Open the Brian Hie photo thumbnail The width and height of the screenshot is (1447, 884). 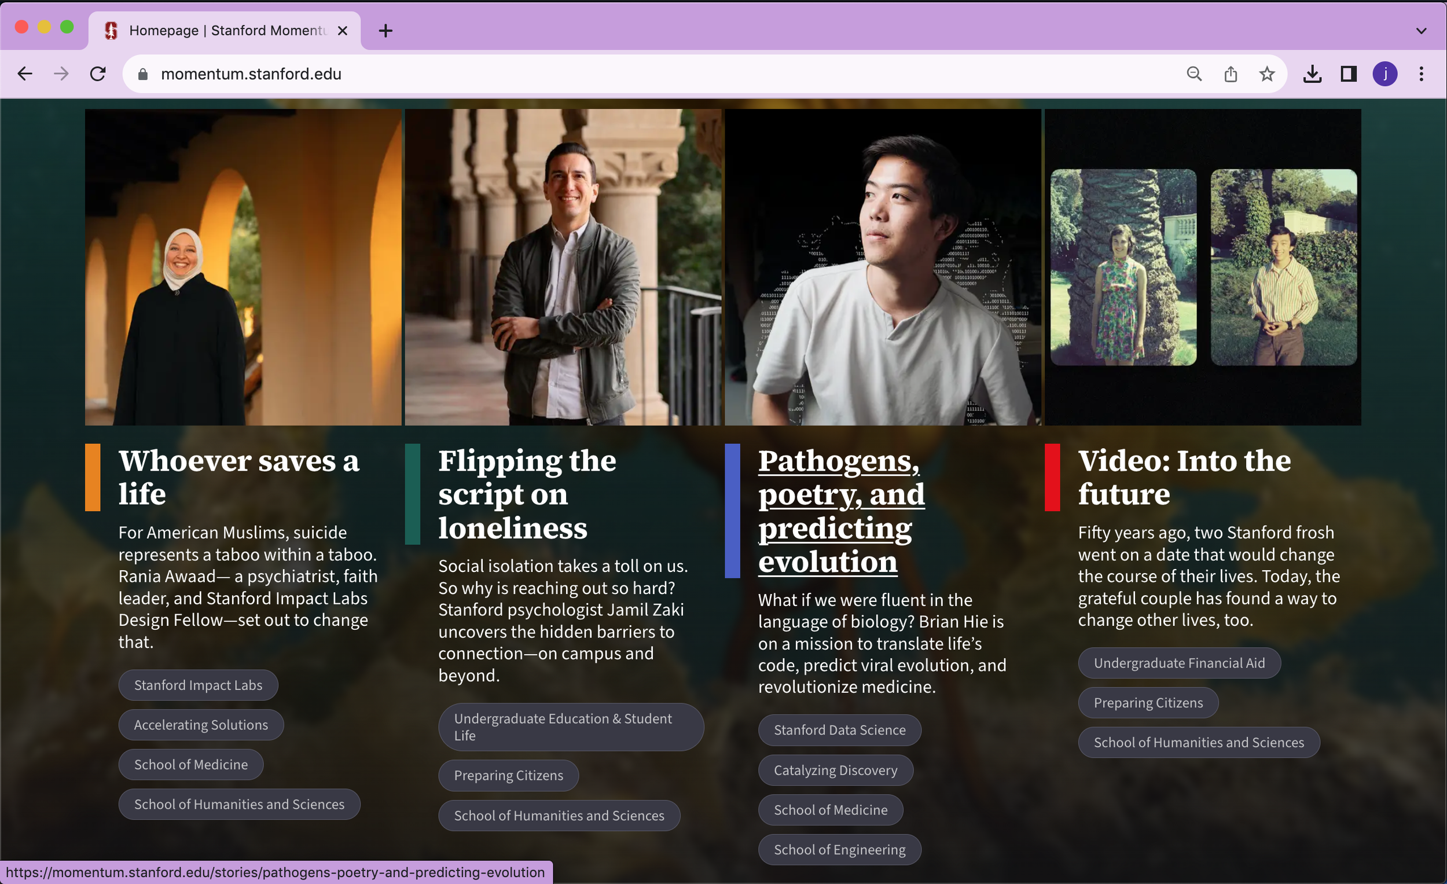point(883,267)
